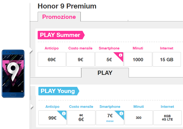The width and height of the screenshot is (183, 129).
Task: Click the 99€ Anticipo box
Action: pos(52,118)
